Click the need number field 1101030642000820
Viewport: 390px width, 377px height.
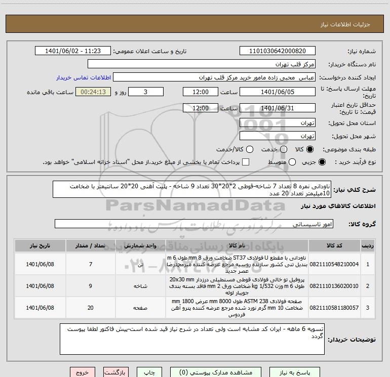coord(278,51)
